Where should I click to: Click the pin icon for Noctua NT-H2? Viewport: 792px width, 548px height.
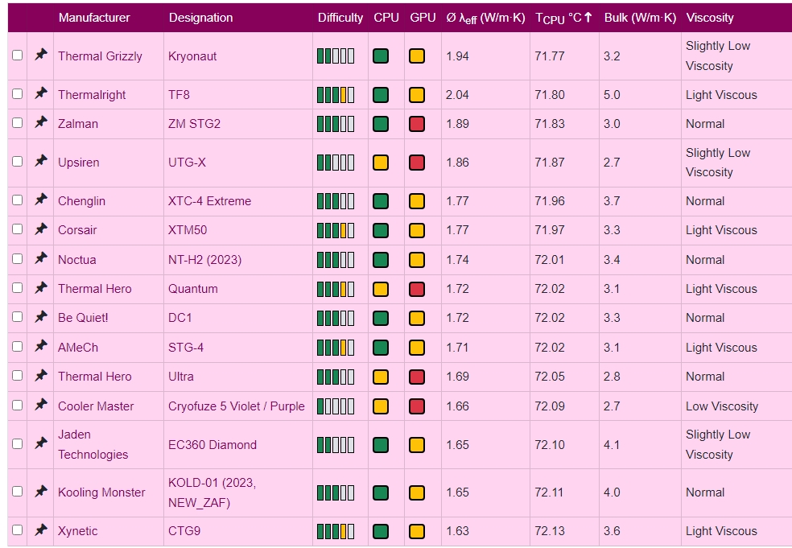coord(41,259)
